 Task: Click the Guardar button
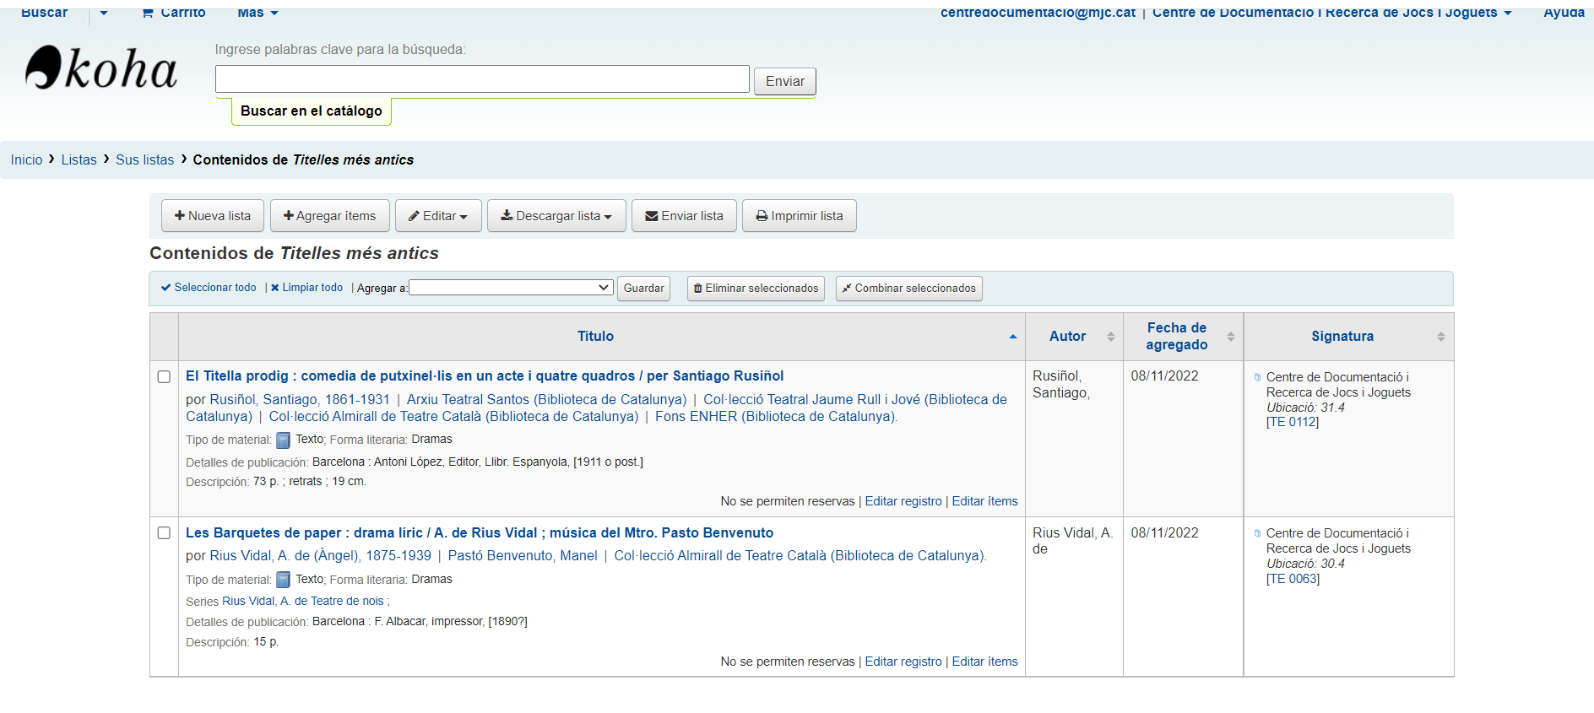point(643,289)
